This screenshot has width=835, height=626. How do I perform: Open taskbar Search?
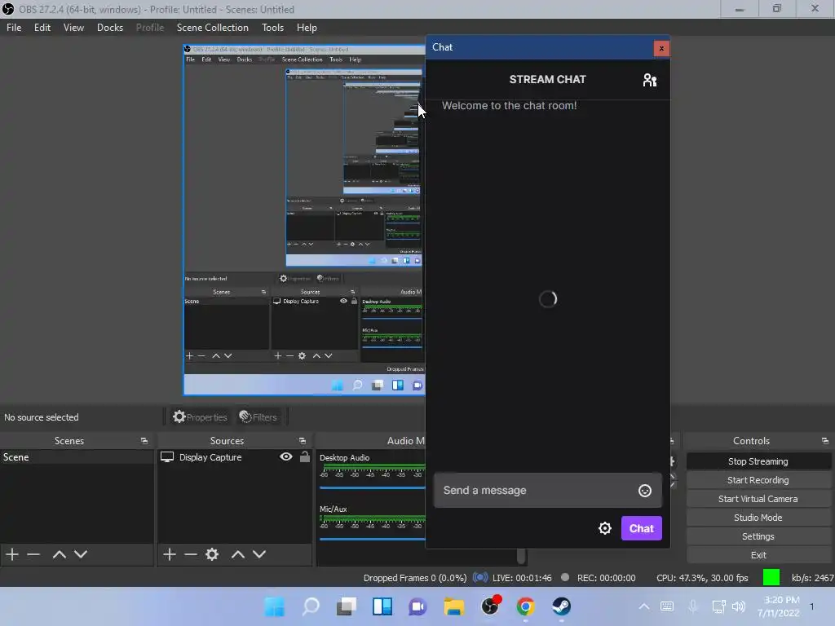[x=311, y=606]
